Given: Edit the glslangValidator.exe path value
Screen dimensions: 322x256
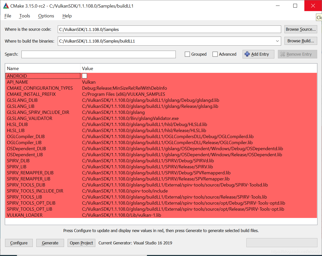Looking at the screenshot, I should (x=130, y=118).
